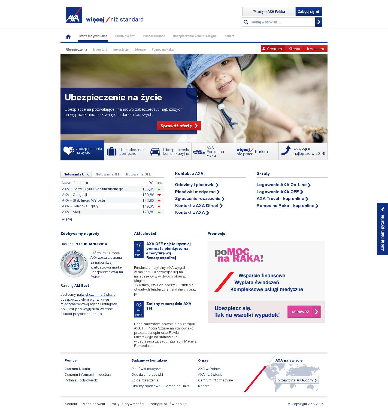This screenshot has width=388, height=410.
Task: Open the Inwestora centre tab
Action: pos(315,49)
